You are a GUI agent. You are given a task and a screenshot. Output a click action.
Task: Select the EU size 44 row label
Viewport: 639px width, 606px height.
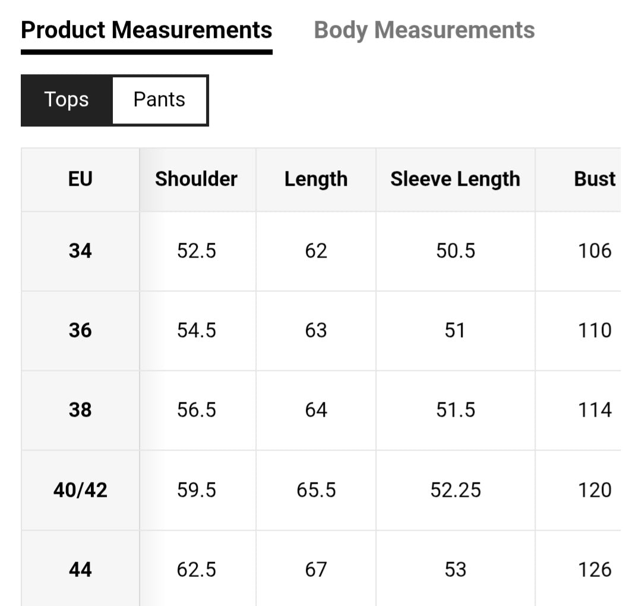[x=80, y=570]
